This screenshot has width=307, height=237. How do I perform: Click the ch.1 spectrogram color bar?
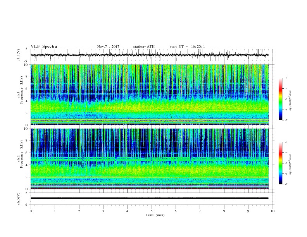(281, 99)
